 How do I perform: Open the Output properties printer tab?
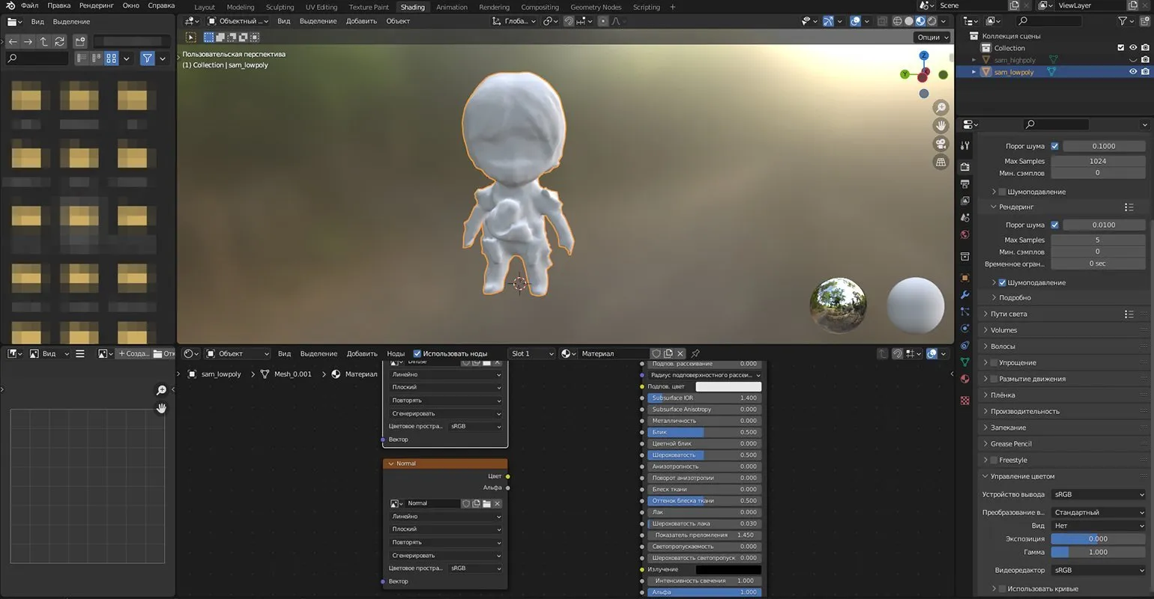click(x=965, y=183)
